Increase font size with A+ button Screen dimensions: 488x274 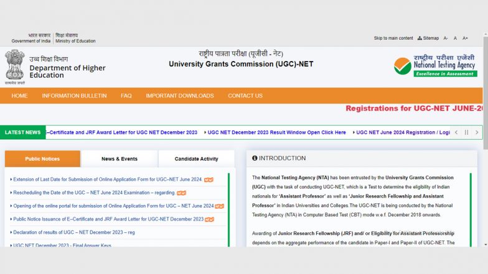tap(465, 39)
